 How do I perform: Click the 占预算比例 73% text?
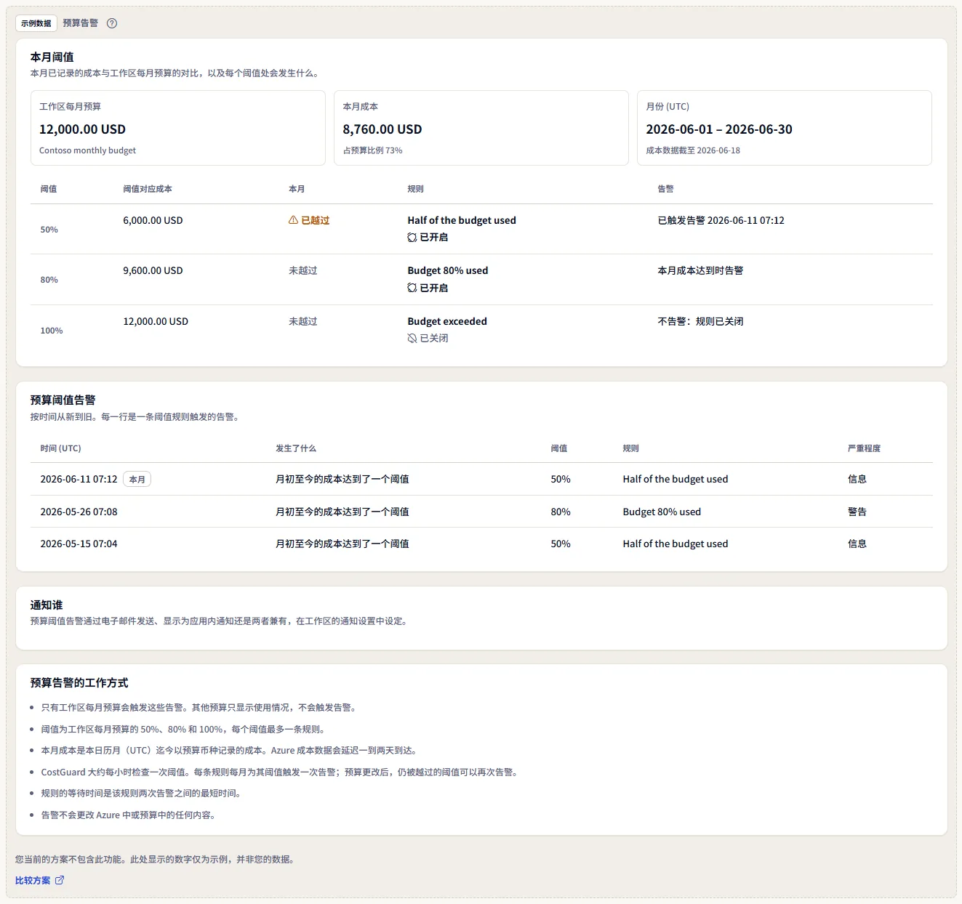[373, 150]
